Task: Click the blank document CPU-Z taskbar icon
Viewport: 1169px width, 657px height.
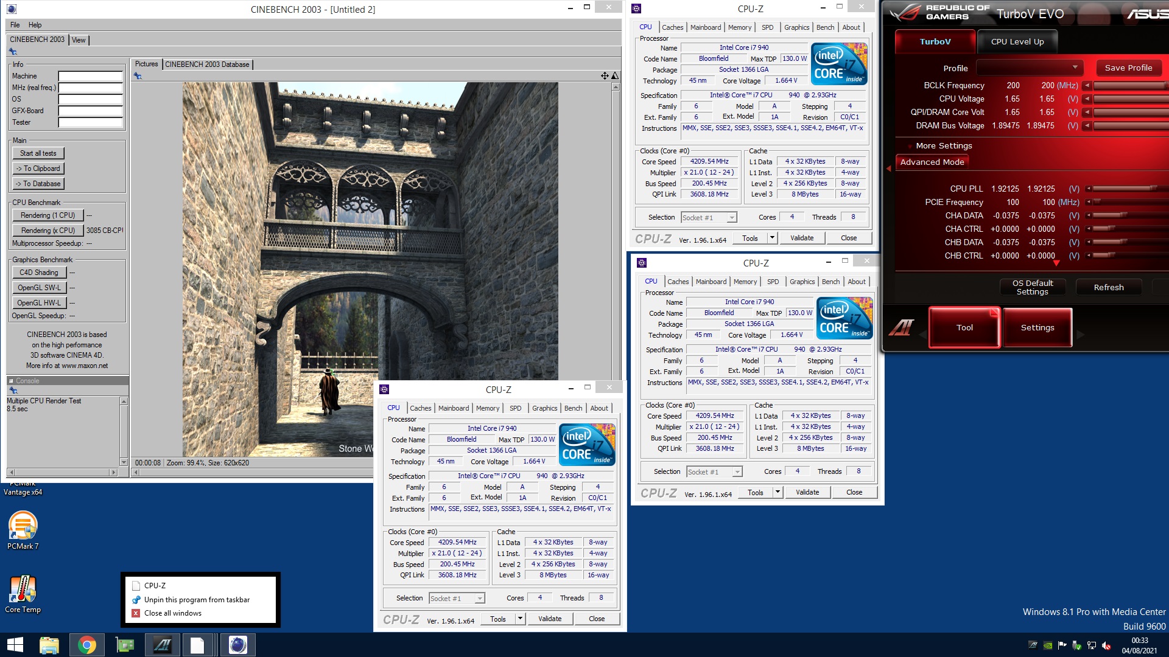Action: (x=197, y=645)
